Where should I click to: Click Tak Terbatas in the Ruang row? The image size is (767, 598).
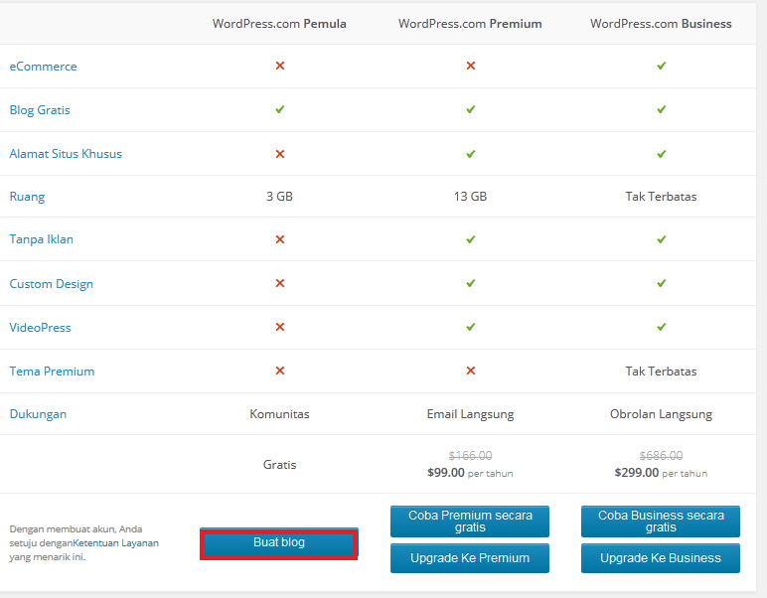[661, 197]
